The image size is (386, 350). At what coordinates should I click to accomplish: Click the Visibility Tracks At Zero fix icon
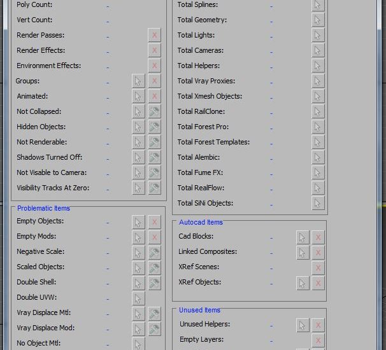coord(154,188)
